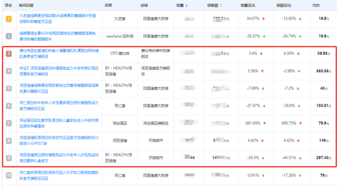Open the rank 5 product title link
Image resolution: width=337 pixels, height=191 pixels.
click(59, 88)
